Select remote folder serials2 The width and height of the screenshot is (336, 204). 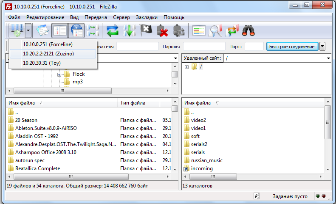199,144
